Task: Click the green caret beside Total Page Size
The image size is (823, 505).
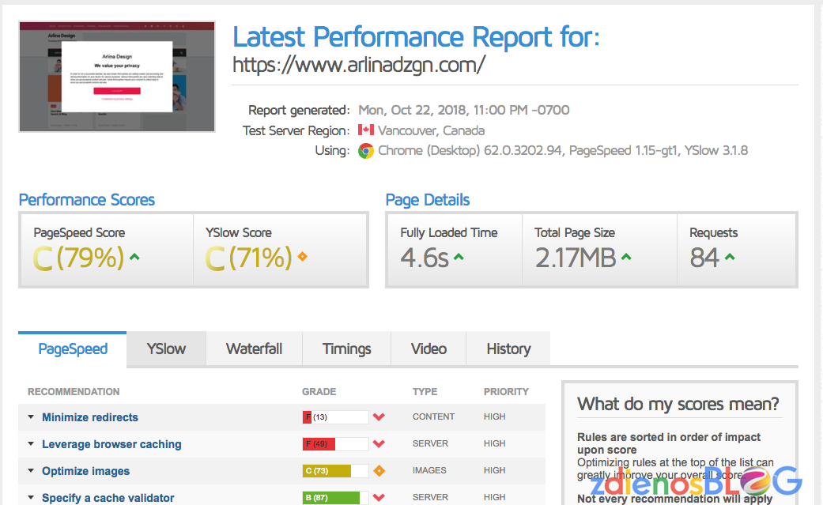Action: coord(625,256)
